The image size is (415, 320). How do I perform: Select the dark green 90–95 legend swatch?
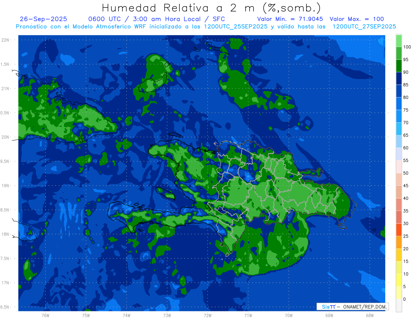click(399, 66)
